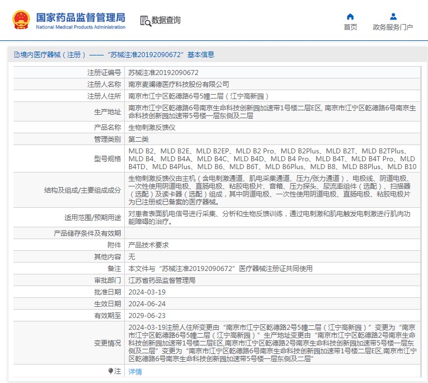Open 数据查询 text link
This screenshot has width=428, height=383.
coord(166,20)
